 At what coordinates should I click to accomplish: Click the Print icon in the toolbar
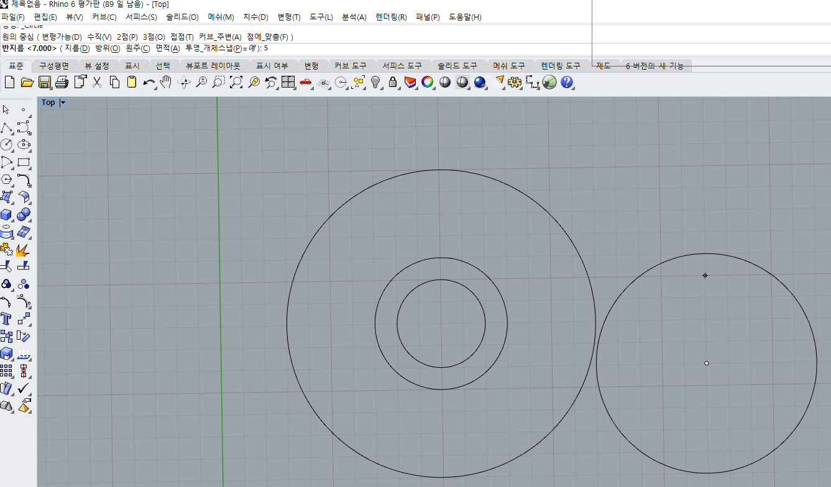(62, 82)
